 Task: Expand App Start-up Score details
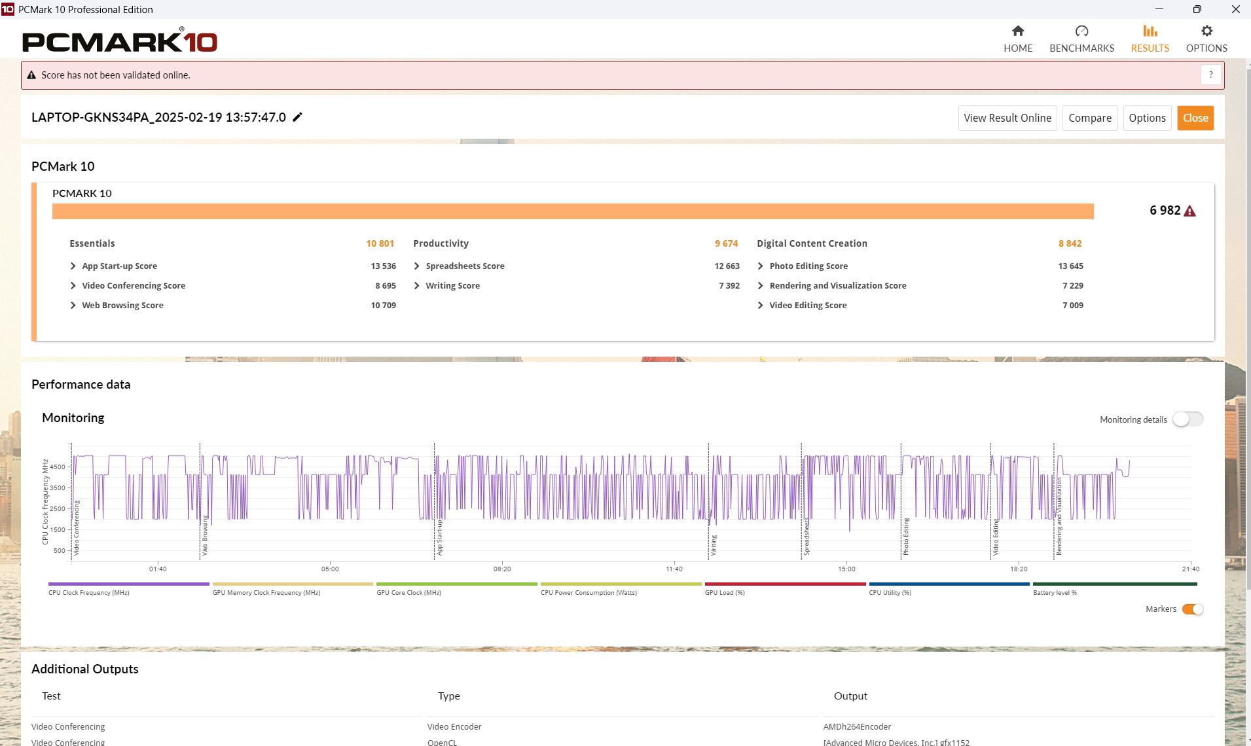point(73,266)
